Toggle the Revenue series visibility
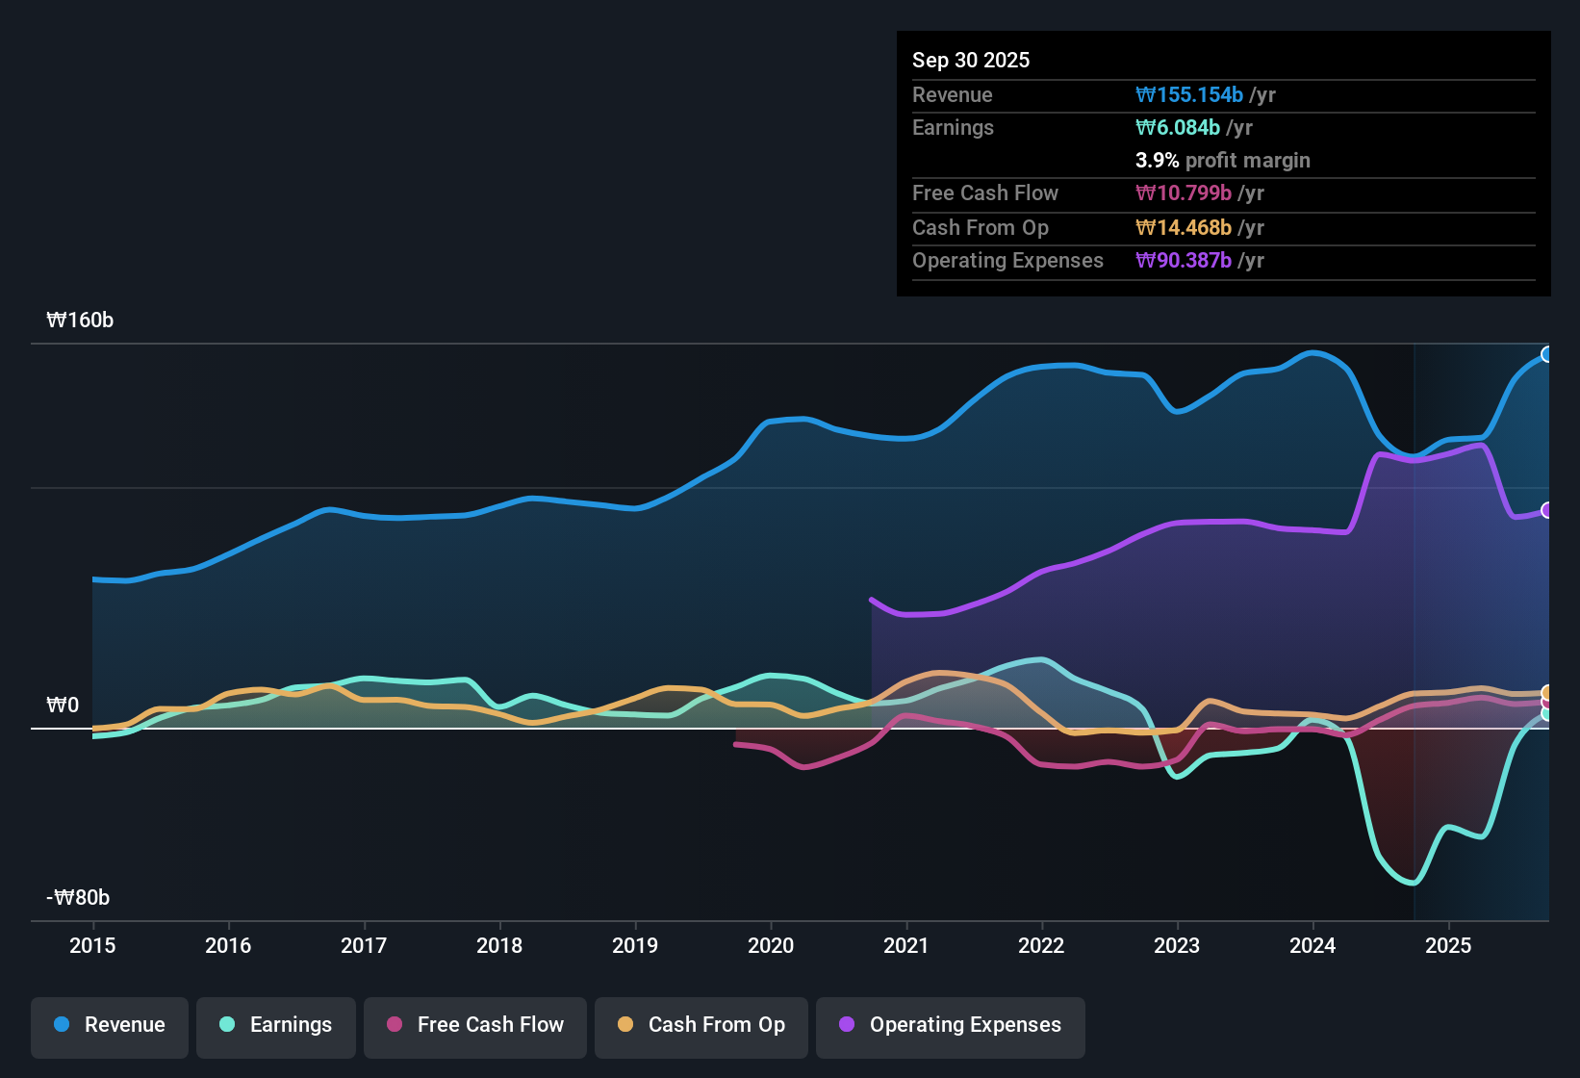This screenshot has height=1078, width=1580. (x=109, y=1025)
